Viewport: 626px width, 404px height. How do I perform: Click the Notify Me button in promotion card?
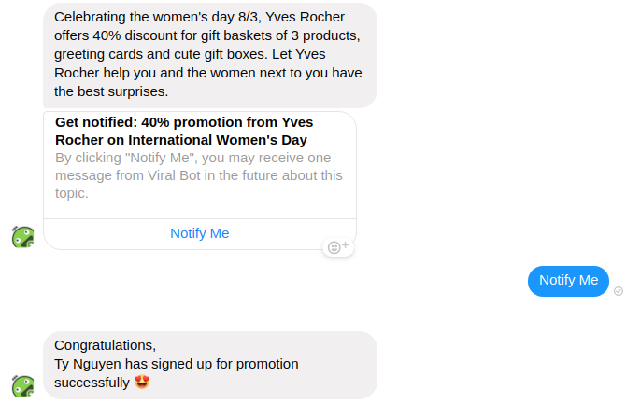199,233
